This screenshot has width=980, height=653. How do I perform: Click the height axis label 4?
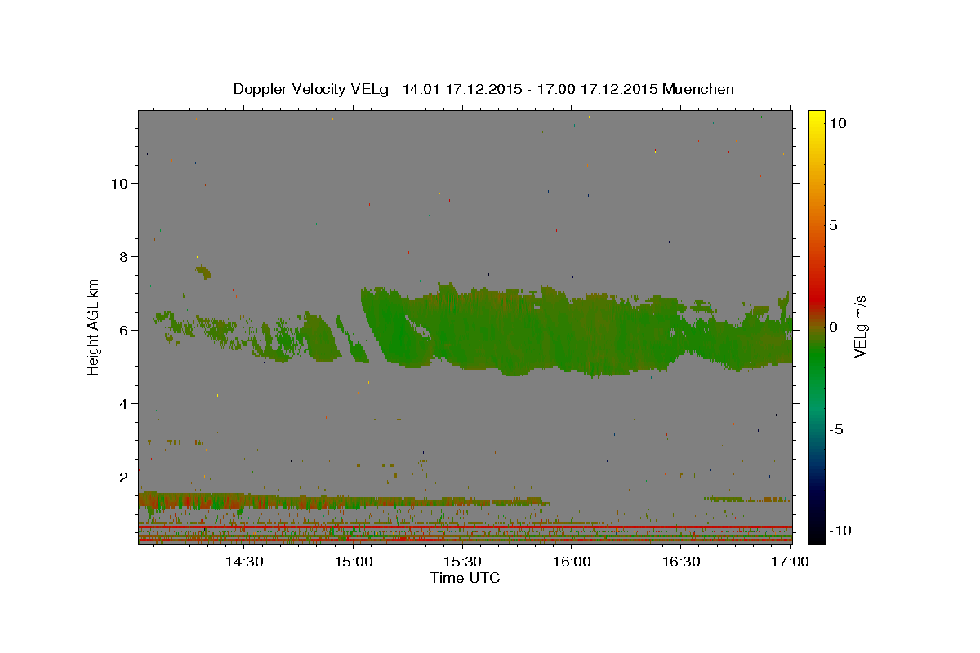[124, 403]
